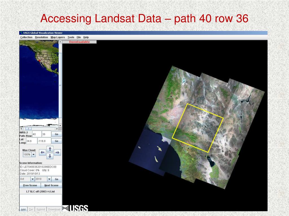Viewport: 289px width, 216px height.
Task: Click the Add button
Action: (23, 209)
